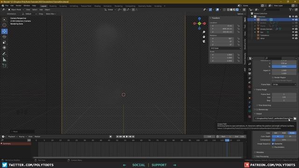This screenshot has width=299, height=168.
Task: Play the animation forward
Action: [127, 137]
